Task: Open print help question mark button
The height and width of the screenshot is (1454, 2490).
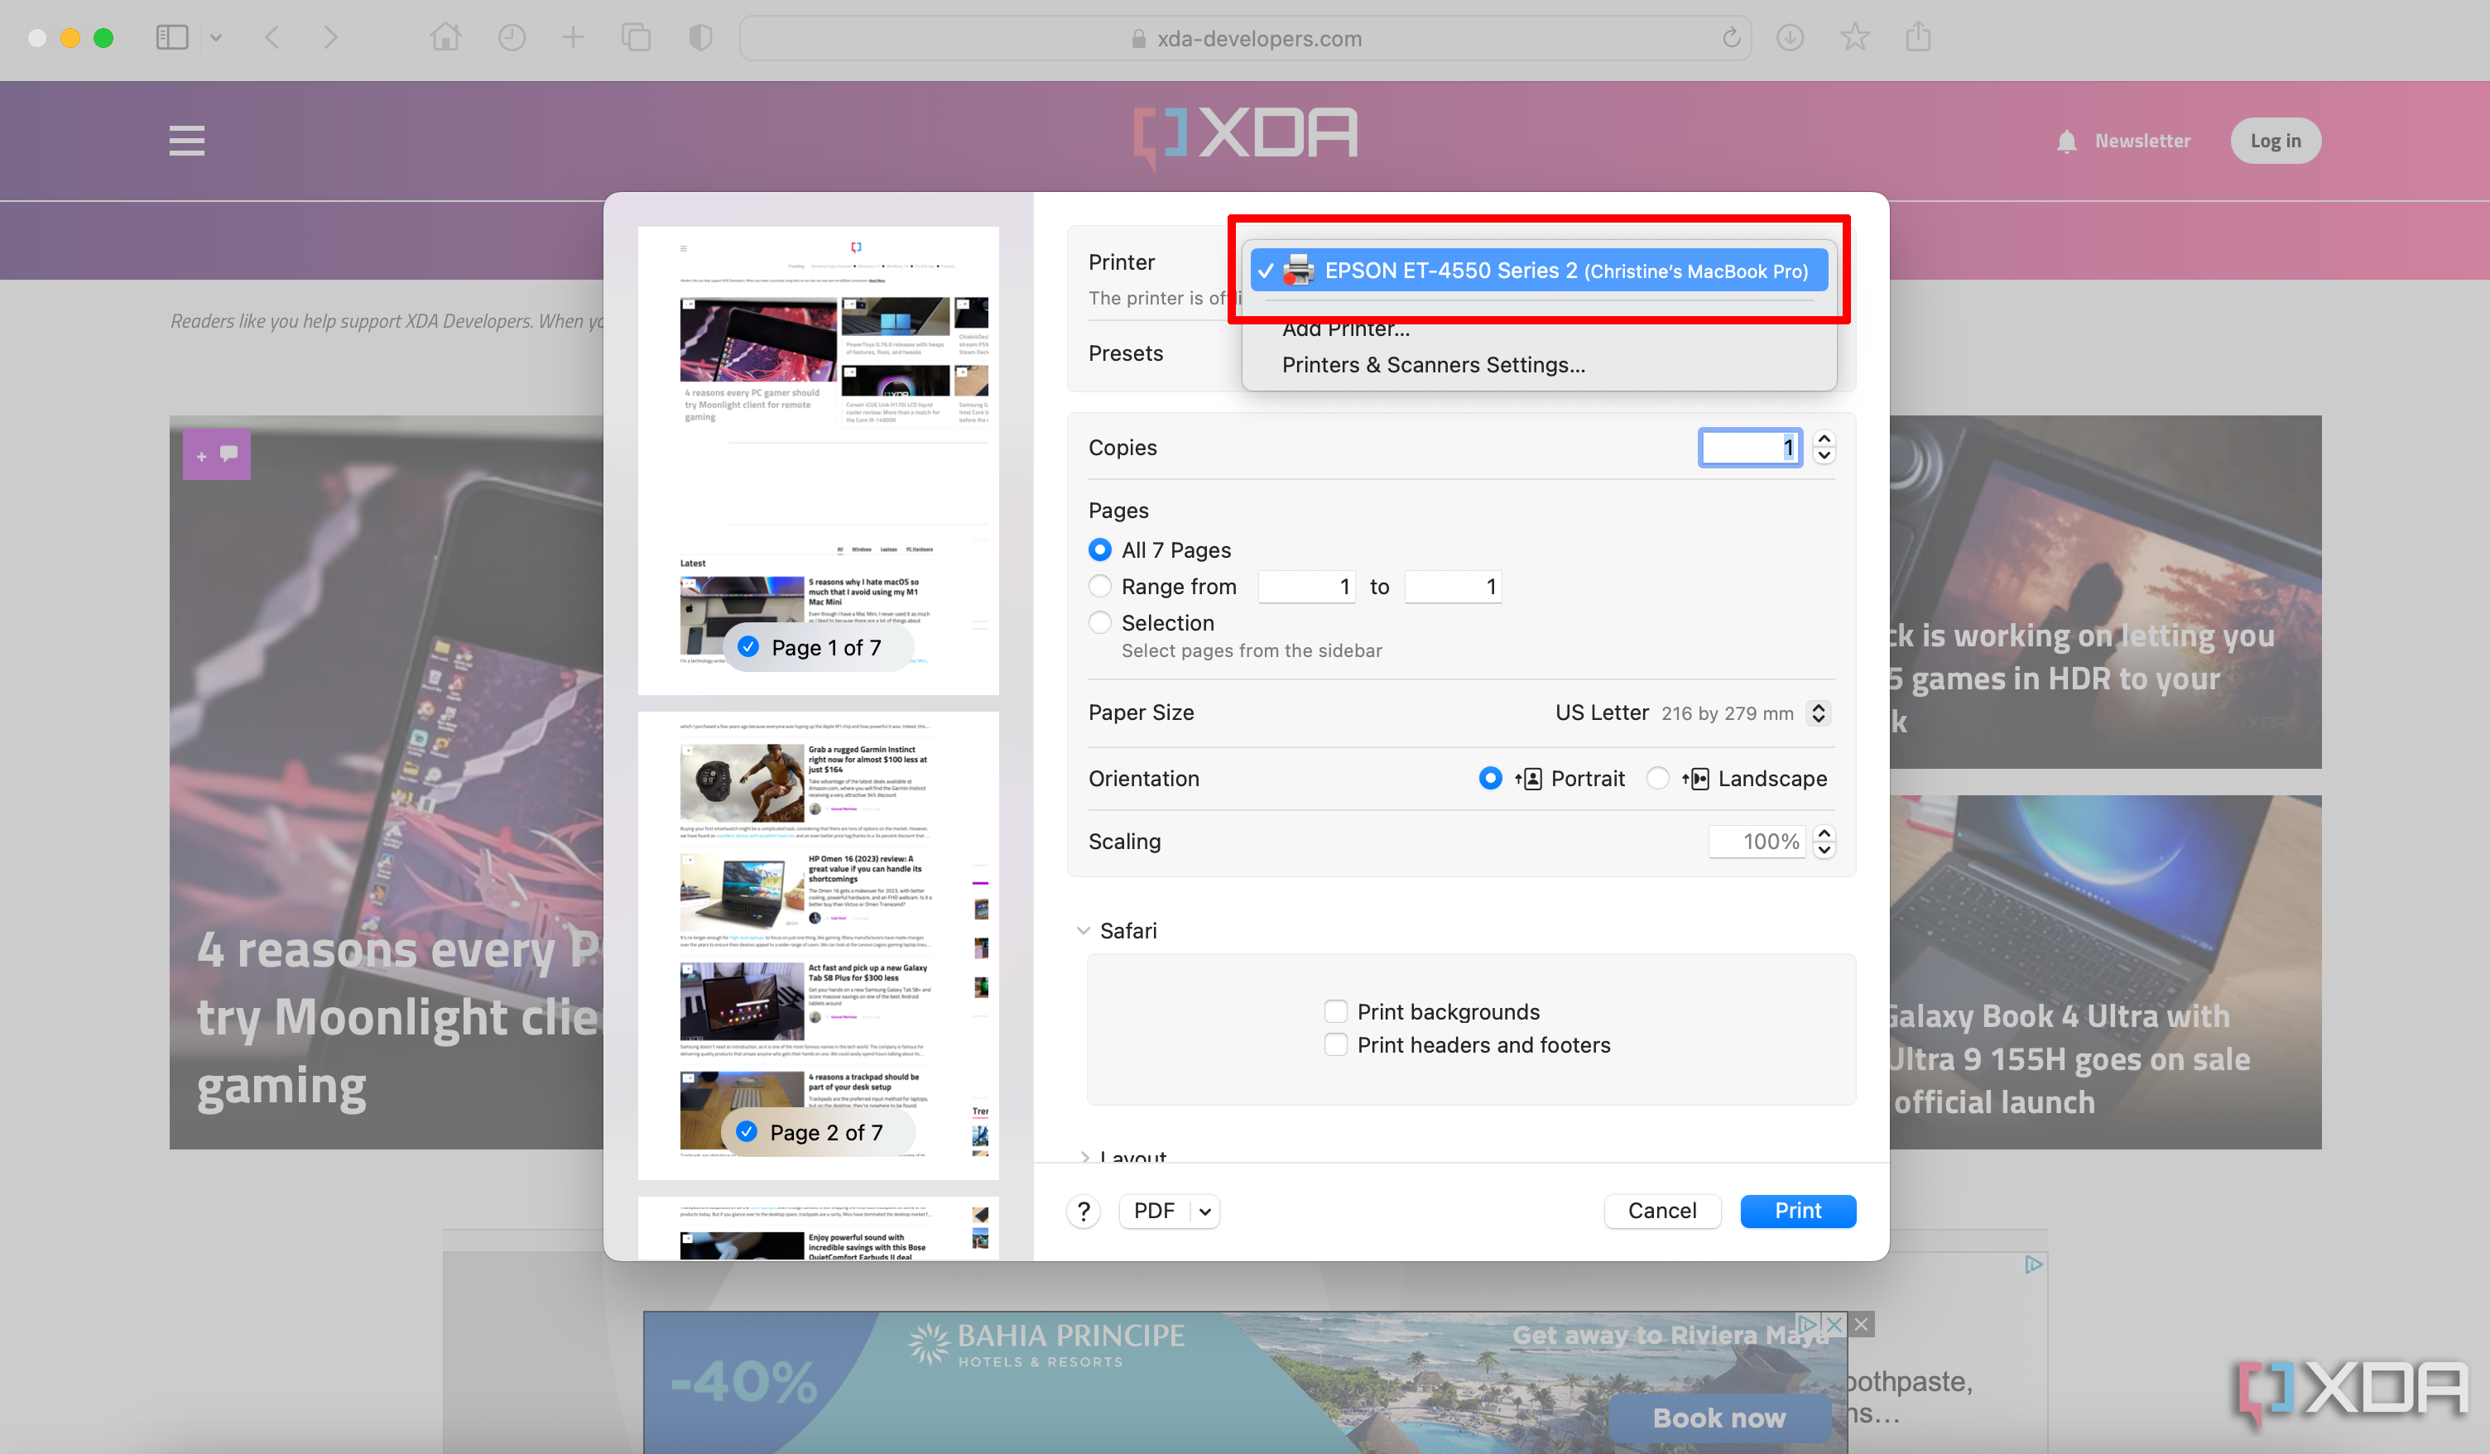Action: [1083, 1211]
